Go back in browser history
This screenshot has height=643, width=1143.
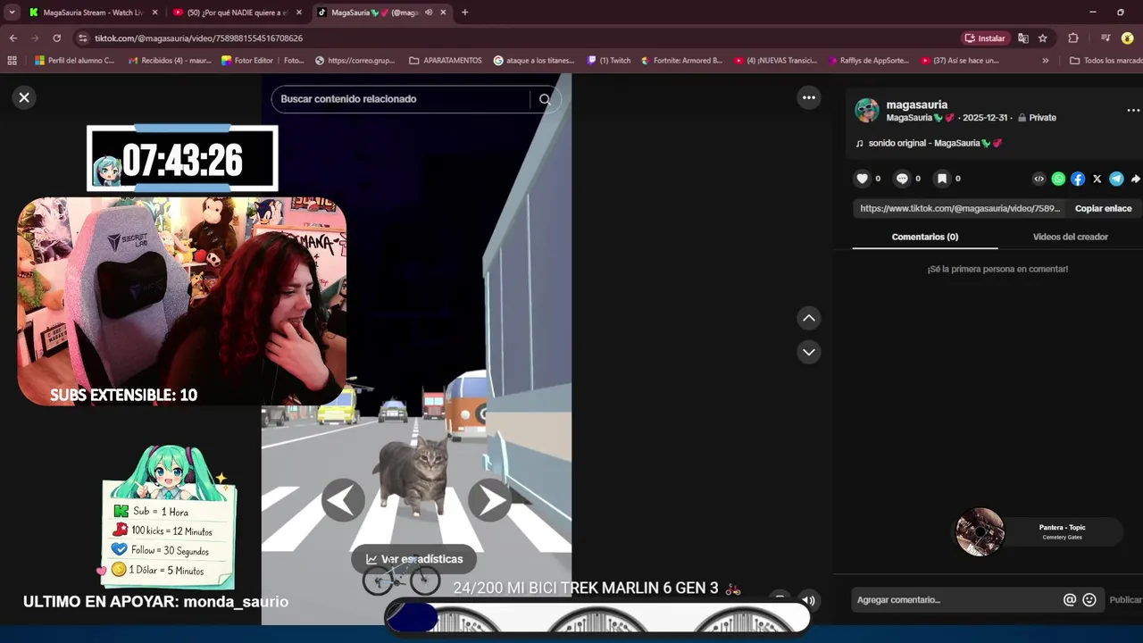[x=13, y=38]
